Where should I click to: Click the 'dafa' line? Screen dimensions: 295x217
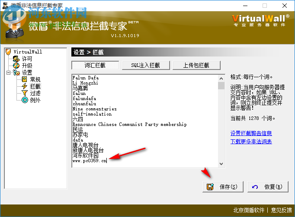pyautogui.click(x=78, y=140)
